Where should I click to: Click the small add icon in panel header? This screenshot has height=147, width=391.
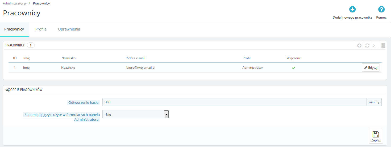point(359,46)
